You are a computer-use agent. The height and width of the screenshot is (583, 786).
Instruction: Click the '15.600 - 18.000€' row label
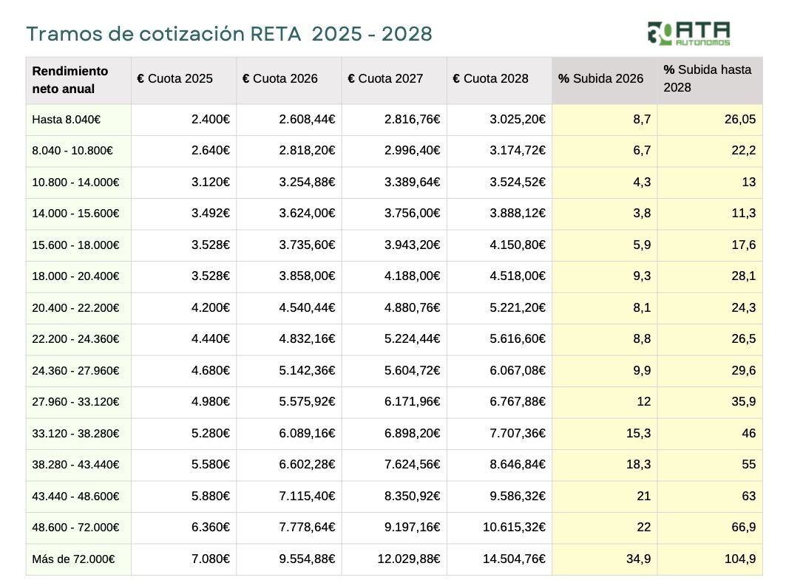(x=75, y=245)
